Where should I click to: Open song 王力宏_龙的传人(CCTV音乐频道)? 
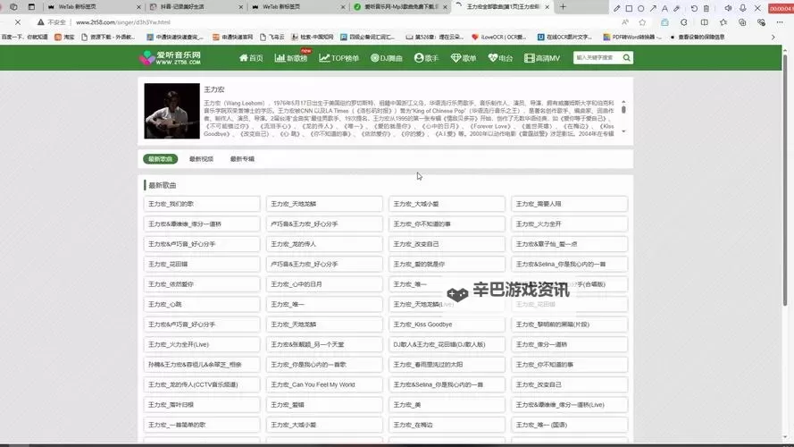tap(202, 384)
